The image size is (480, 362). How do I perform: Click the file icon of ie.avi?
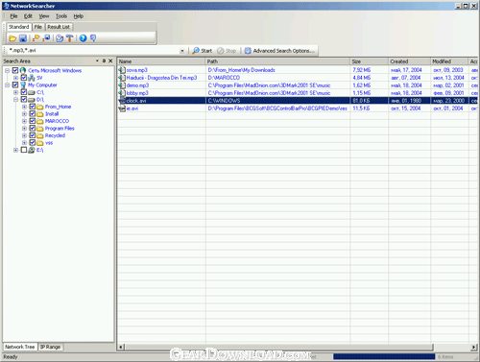point(122,109)
